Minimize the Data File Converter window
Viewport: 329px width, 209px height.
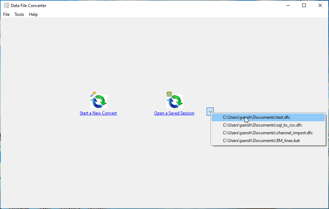pyautogui.click(x=288, y=6)
